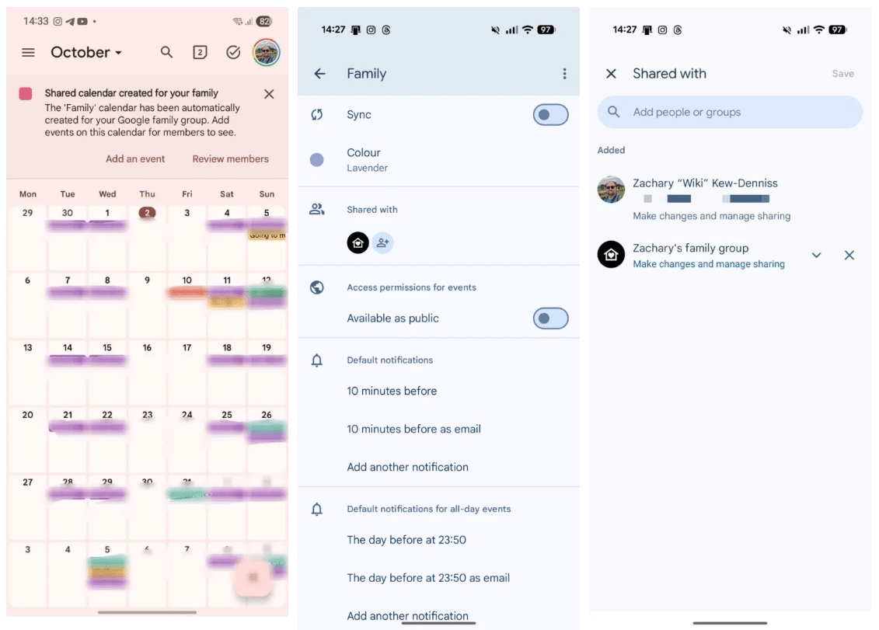Expand permission chevron for Zachary's family group
879x630 pixels.
[816, 256]
